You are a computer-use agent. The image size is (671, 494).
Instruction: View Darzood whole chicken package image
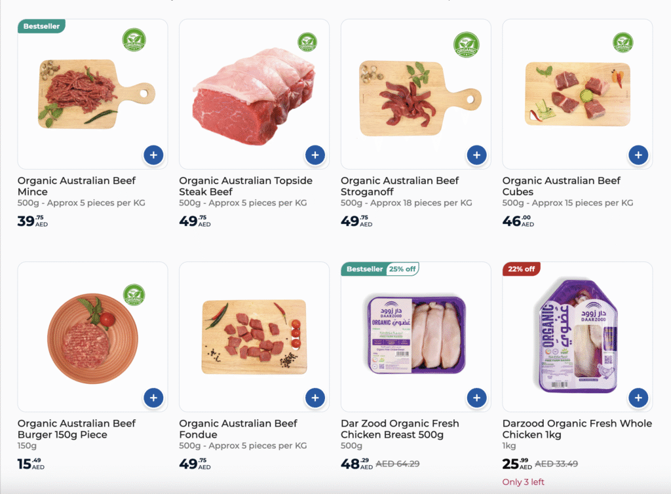578,335
